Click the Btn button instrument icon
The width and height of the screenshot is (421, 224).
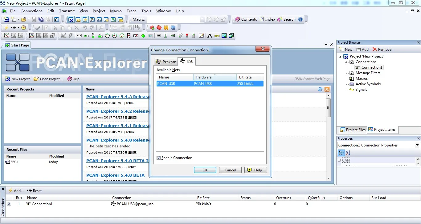point(158,36)
